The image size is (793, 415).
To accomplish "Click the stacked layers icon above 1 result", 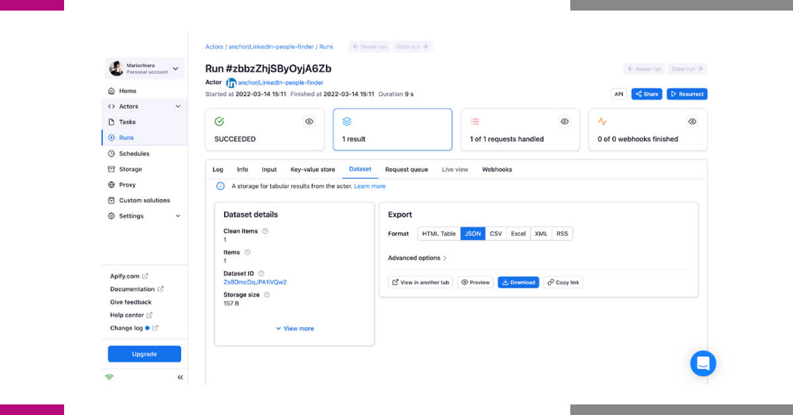I will coord(347,122).
